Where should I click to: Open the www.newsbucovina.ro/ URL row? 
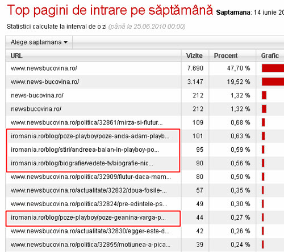44,68
